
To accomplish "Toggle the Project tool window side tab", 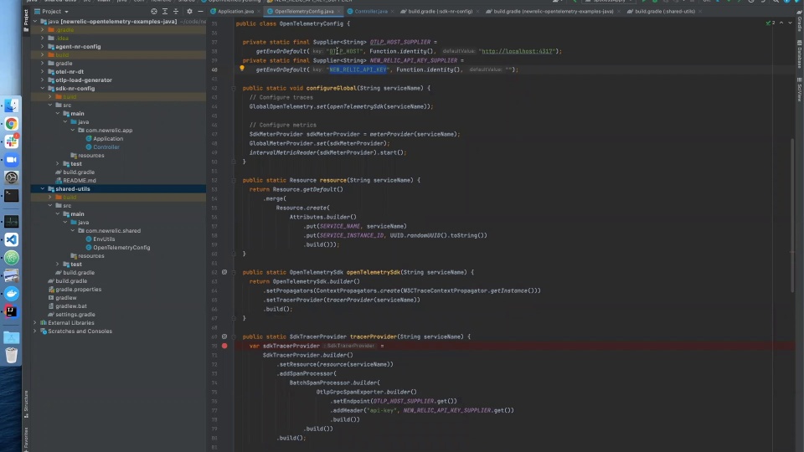I will pyautogui.click(x=26, y=20).
